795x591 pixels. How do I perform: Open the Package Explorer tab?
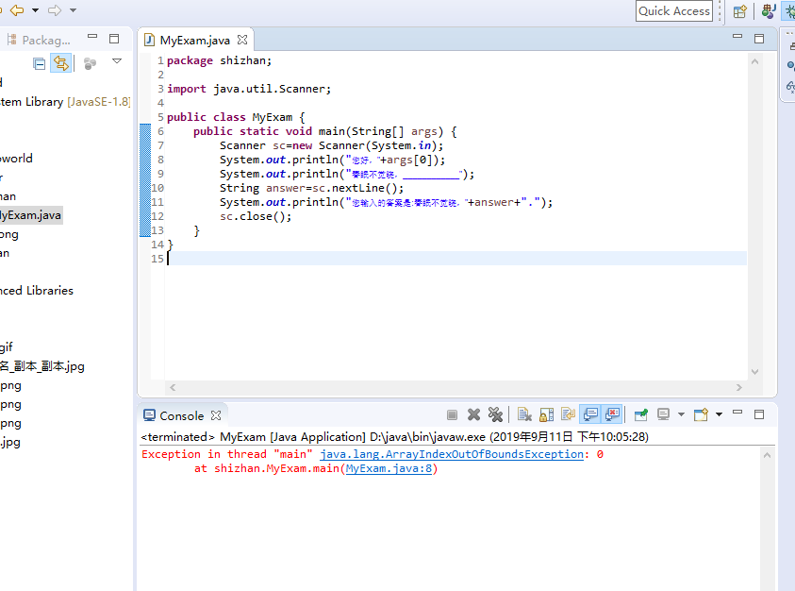click(39, 40)
